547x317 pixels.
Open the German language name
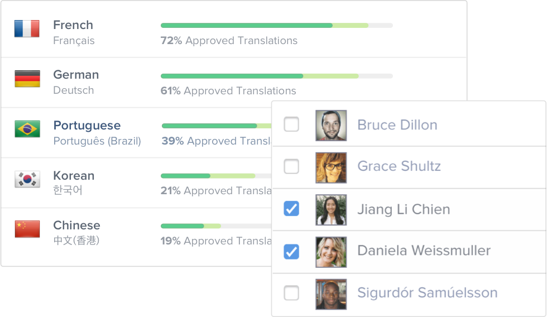tap(76, 75)
